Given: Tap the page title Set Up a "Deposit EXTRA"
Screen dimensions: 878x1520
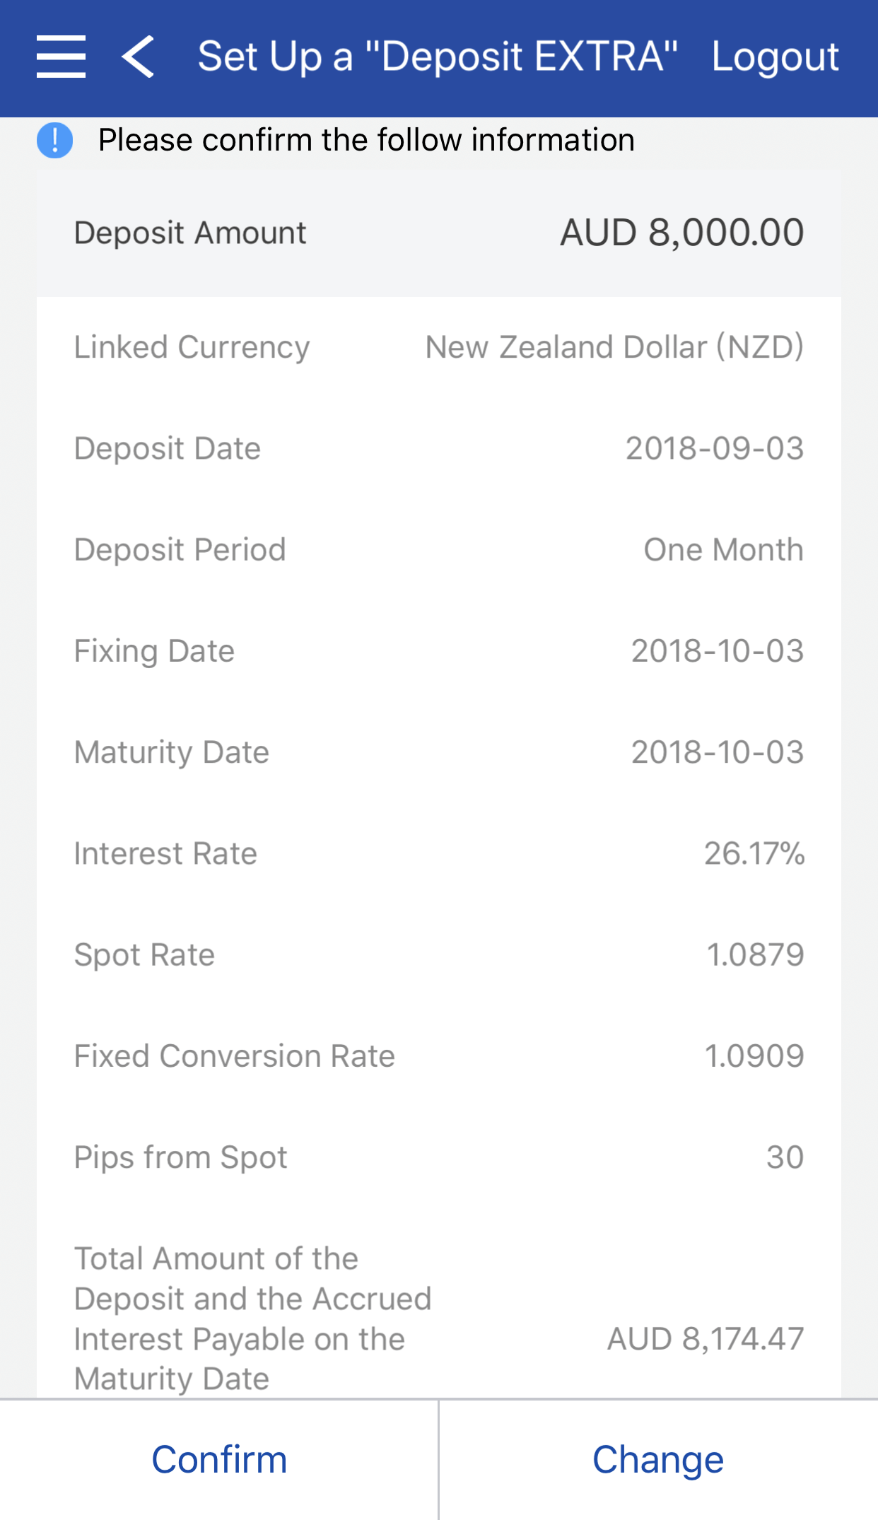Looking at the screenshot, I should [x=437, y=57].
